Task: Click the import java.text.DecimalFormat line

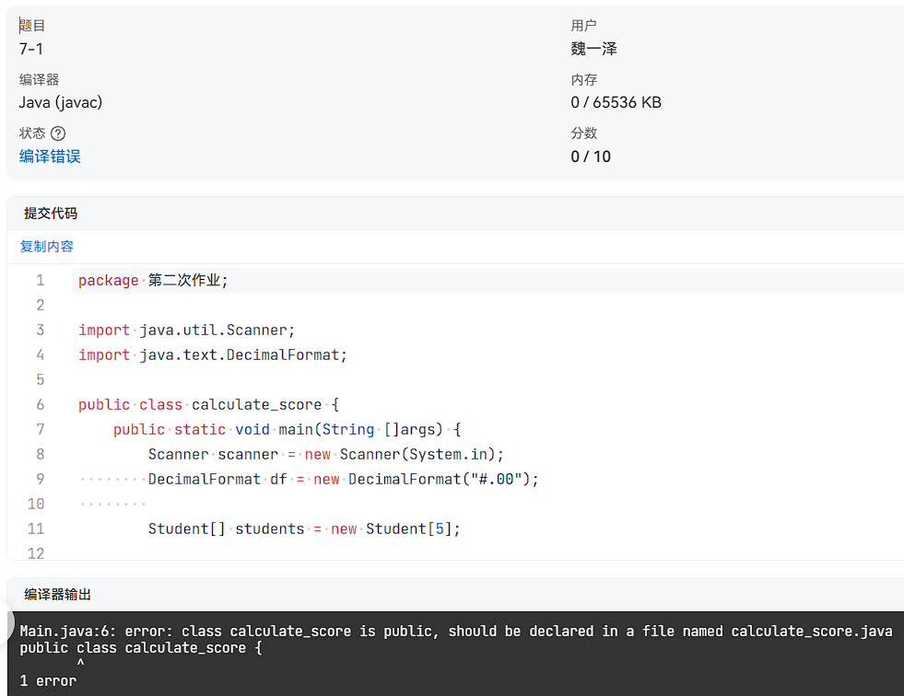Action: click(212, 354)
